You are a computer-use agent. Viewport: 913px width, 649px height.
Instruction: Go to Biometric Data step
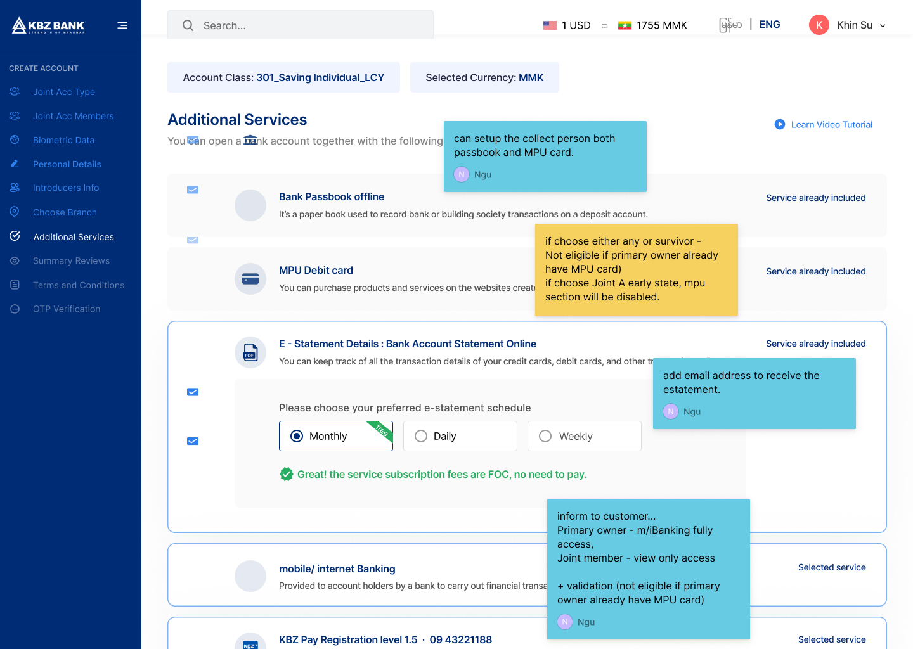point(63,140)
